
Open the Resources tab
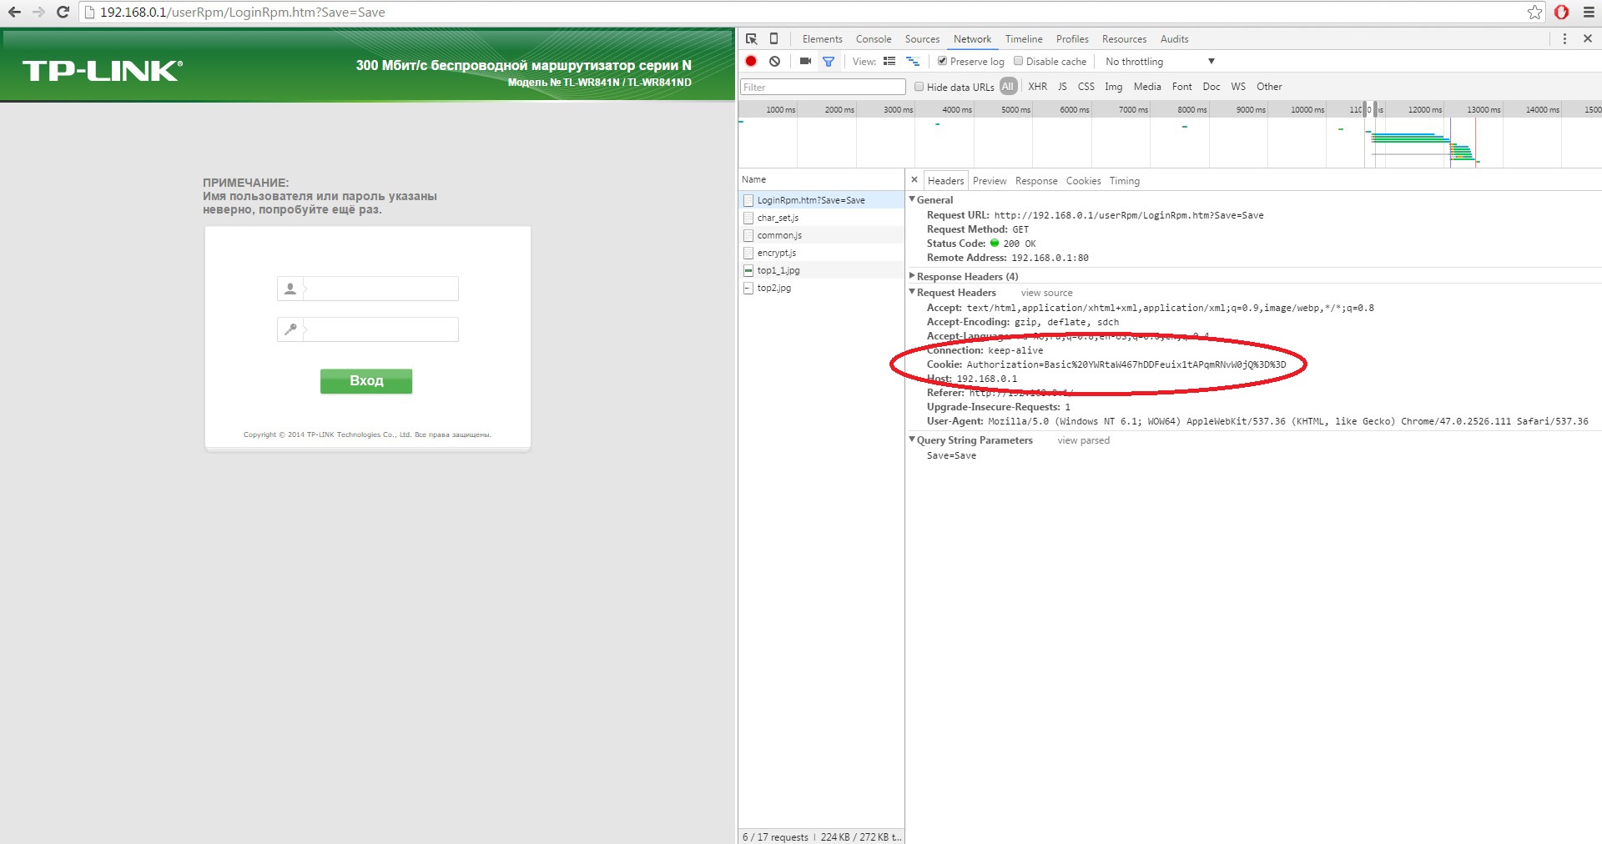point(1124,39)
